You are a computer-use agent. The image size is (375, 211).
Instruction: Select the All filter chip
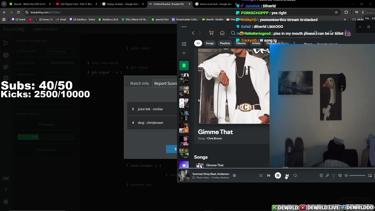198,43
